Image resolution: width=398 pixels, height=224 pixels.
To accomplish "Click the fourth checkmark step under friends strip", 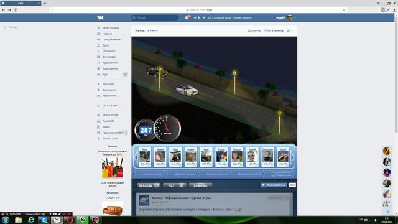I will (246, 174).
